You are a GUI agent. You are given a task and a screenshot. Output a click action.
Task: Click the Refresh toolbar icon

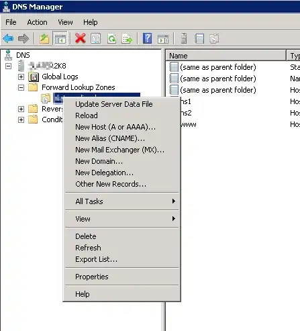pyautogui.click(x=111, y=38)
